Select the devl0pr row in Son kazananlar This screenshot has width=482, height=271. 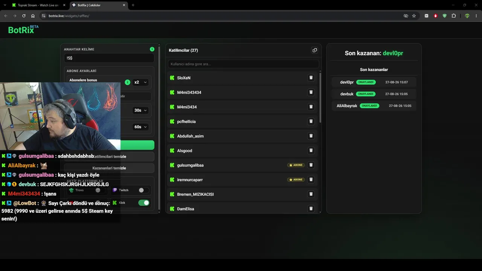pyautogui.click(x=374, y=82)
